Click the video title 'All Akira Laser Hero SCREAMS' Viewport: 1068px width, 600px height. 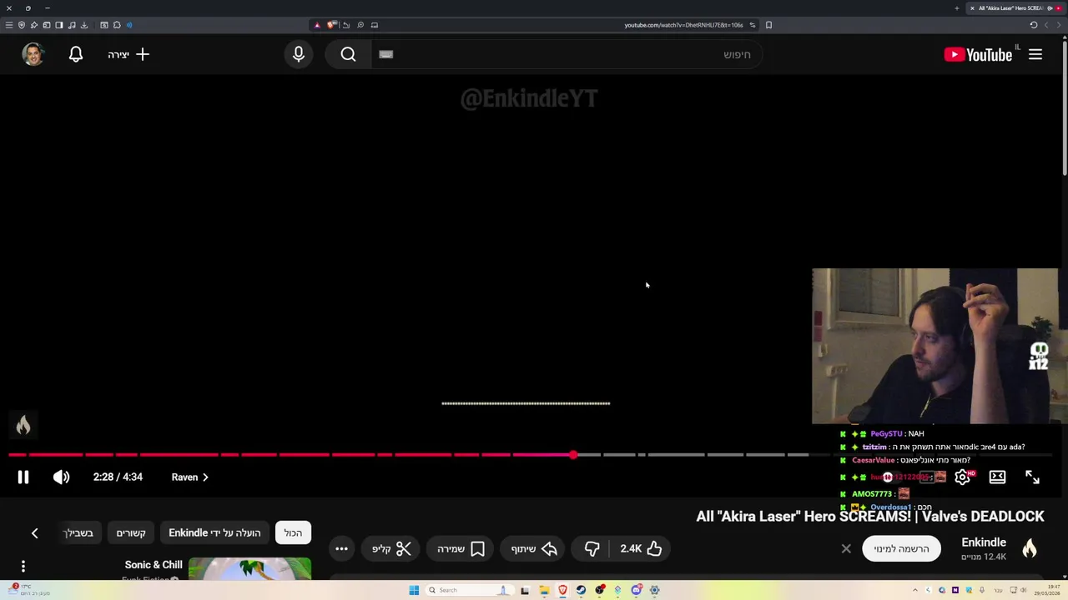pyautogui.click(x=870, y=517)
